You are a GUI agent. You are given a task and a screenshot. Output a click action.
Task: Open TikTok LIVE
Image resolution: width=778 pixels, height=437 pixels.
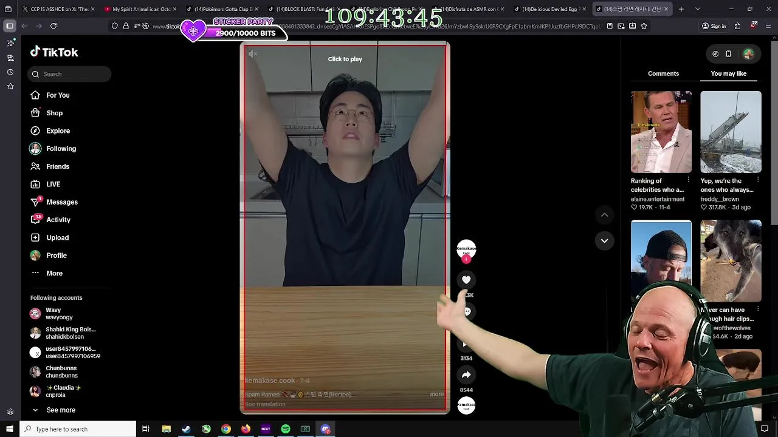[x=46, y=184]
